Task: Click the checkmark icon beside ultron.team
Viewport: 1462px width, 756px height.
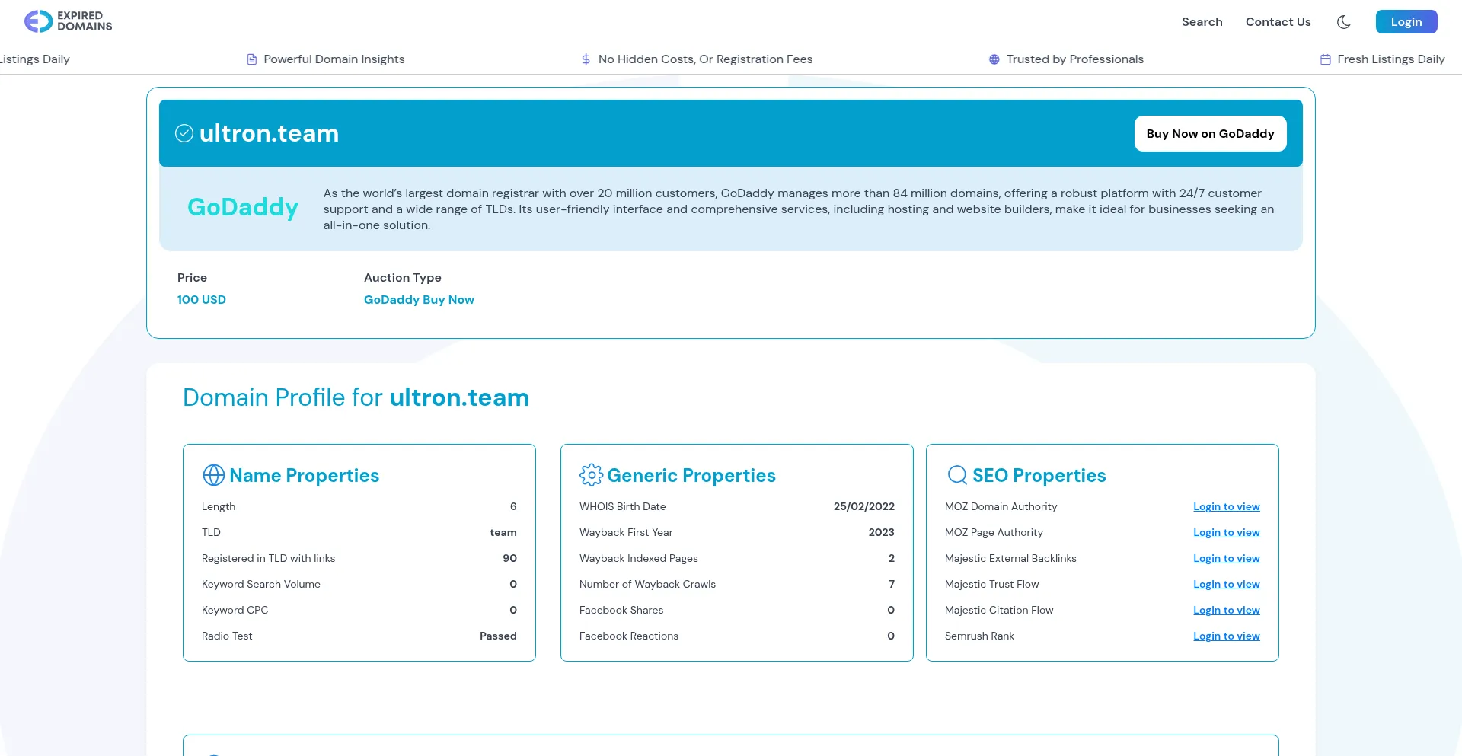Action: (x=184, y=133)
